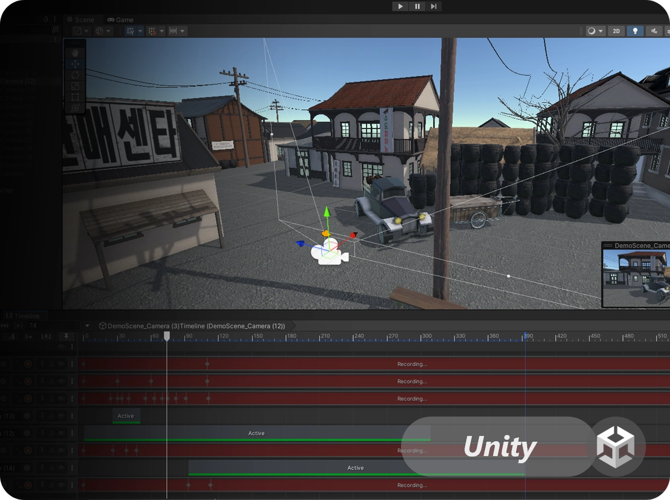Viewport: 670px width, 500px height.
Task: Click the timeline playhead marker at frame 74
Action: [x=167, y=336]
